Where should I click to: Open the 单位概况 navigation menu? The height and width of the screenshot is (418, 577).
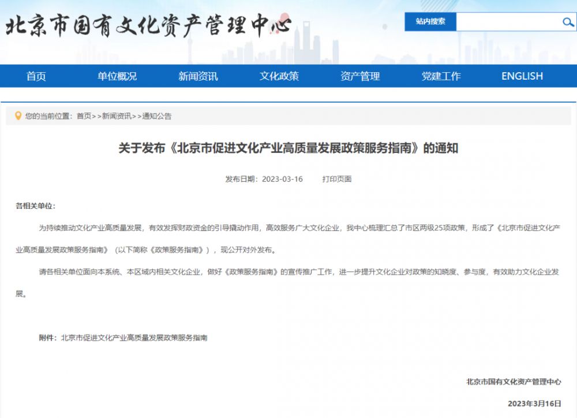click(x=117, y=76)
